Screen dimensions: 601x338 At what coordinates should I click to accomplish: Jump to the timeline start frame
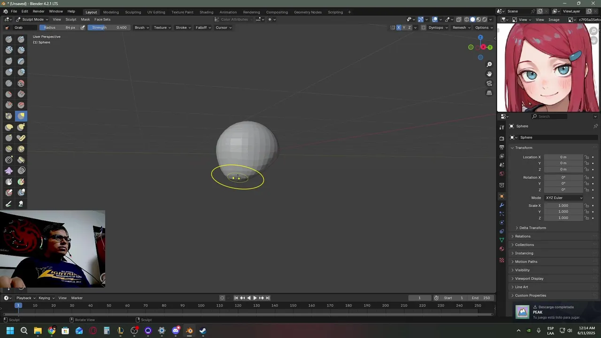coord(236,298)
